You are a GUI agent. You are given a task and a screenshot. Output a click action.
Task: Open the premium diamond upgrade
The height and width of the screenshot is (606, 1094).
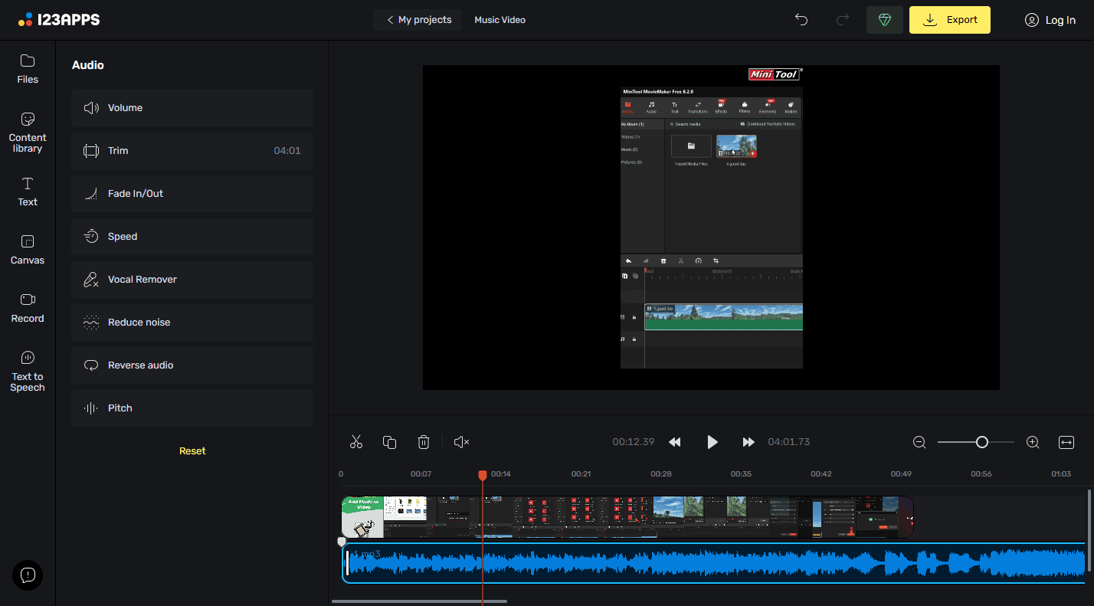pyautogui.click(x=885, y=20)
